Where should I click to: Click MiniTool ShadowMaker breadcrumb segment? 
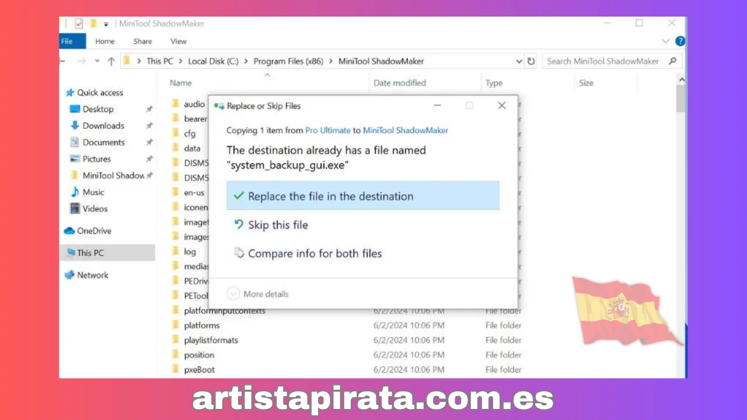click(381, 61)
